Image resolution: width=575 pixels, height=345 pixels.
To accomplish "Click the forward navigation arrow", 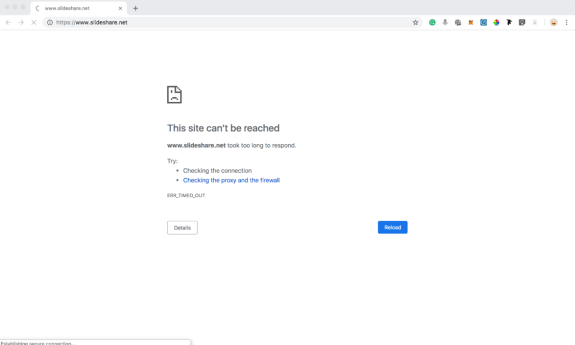I will (x=20, y=22).
